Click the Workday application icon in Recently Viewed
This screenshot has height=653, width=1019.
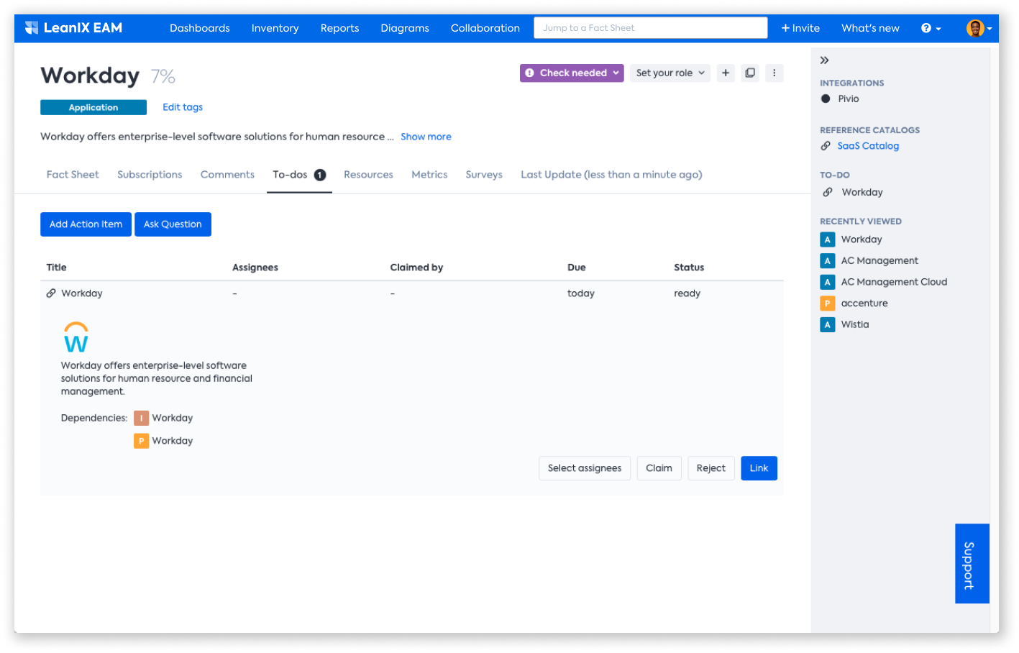coord(828,239)
